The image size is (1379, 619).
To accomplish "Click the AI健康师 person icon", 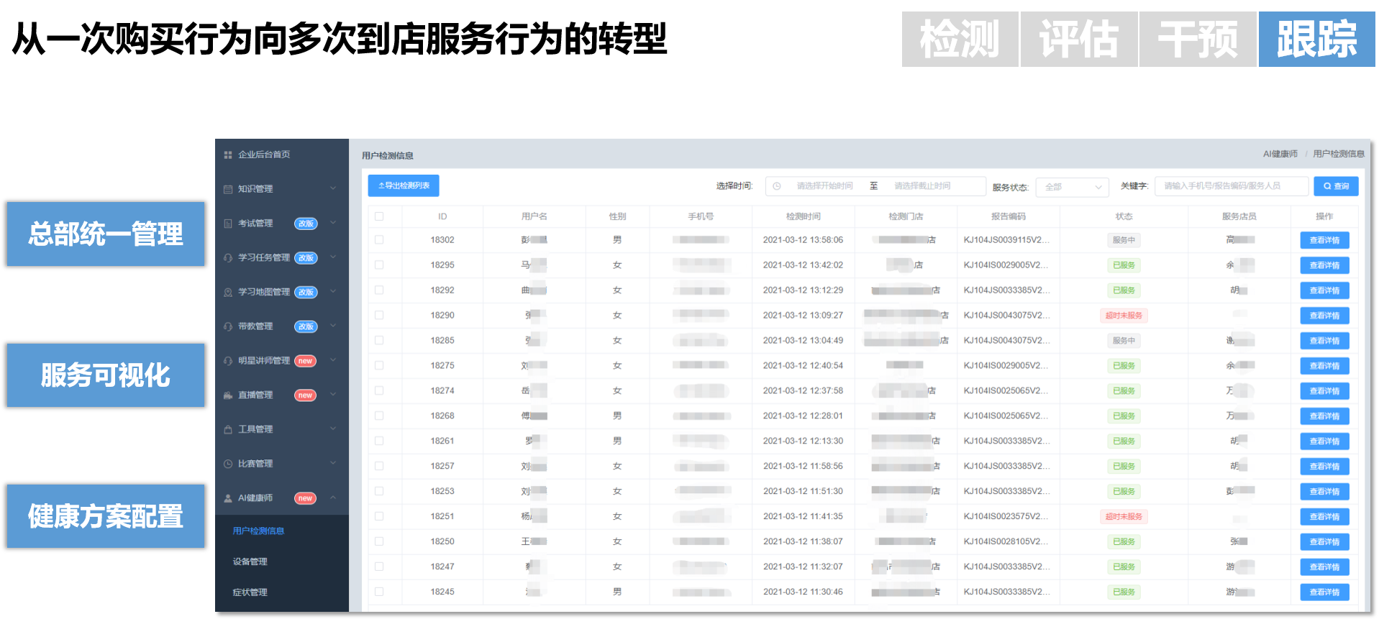I will tap(228, 498).
